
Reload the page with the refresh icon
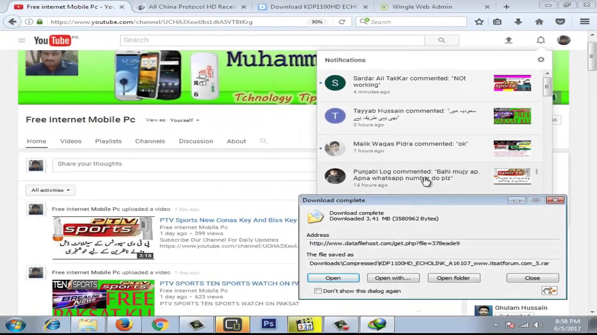click(342, 22)
